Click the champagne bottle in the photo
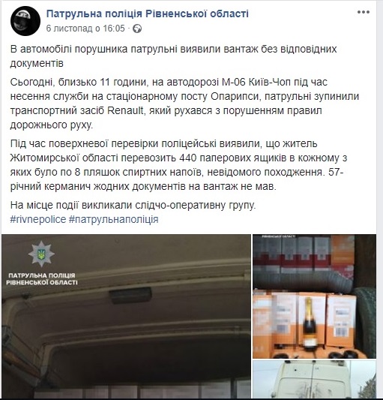The width and height of the screenshot is (383, 400). pyautogui.click(x=310, y=322)
